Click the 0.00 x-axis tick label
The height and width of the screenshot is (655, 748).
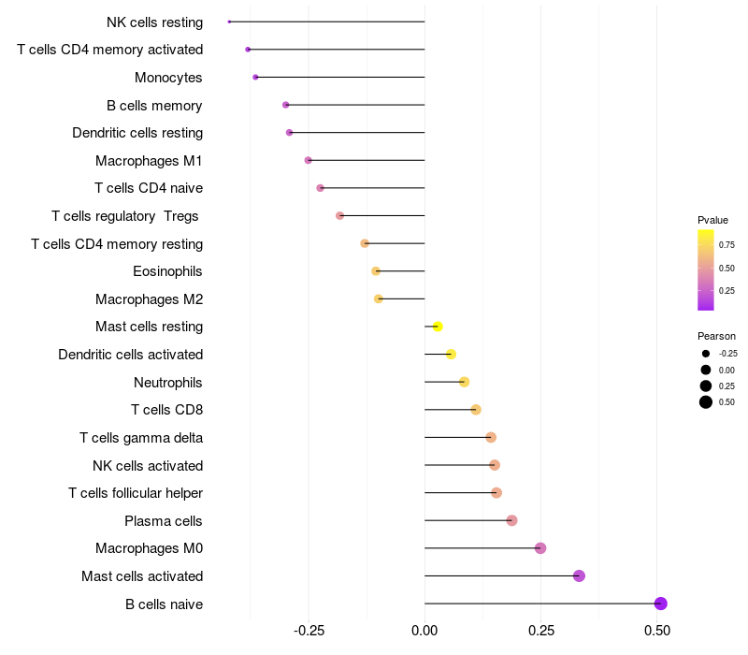point(424,631)
